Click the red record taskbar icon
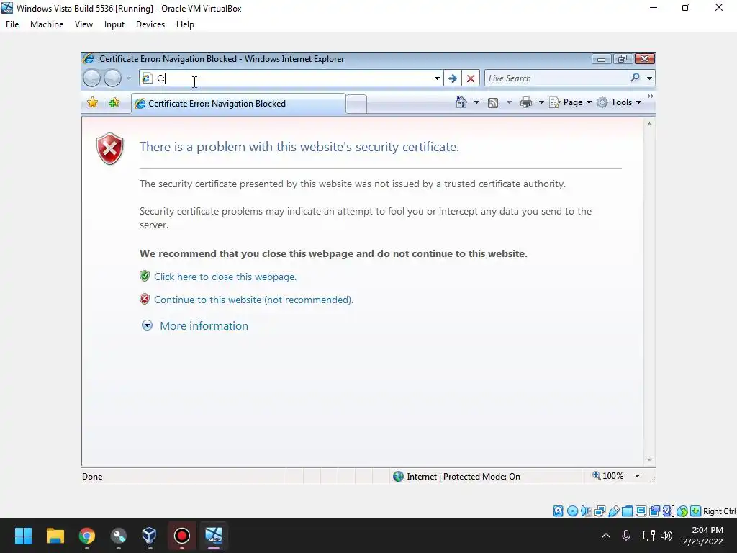 point(182,536)
